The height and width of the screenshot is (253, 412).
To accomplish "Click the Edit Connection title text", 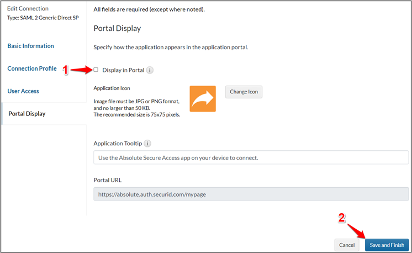I will click(28, 8).
